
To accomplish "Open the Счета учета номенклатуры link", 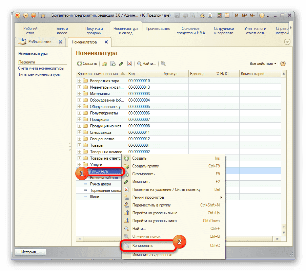I will [x=41, y=68].
